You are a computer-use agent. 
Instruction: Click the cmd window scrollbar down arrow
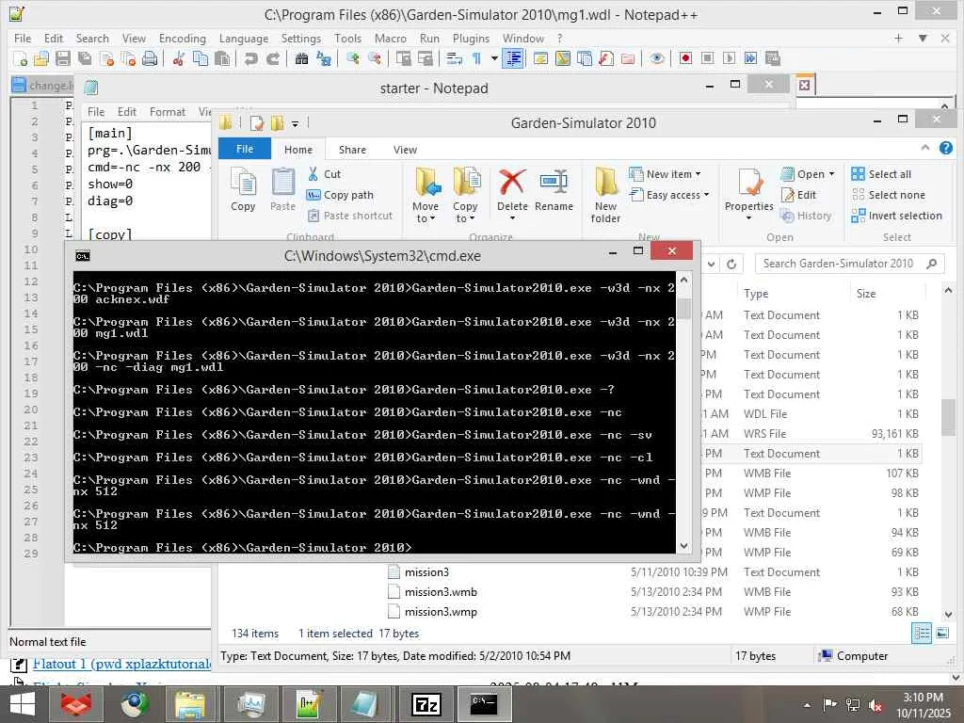[683, 545]
